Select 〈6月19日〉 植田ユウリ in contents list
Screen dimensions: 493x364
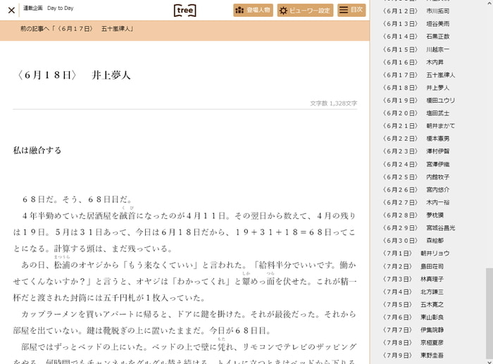[x=418, y=101]
